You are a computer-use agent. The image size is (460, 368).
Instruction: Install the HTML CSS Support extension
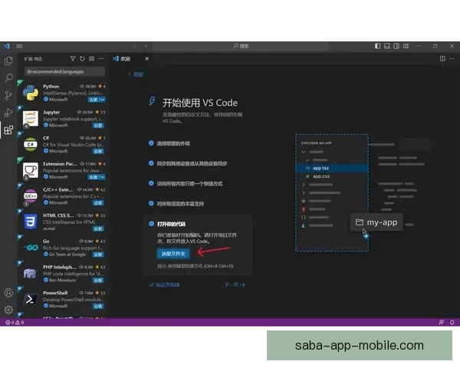[x=98, y=229]
